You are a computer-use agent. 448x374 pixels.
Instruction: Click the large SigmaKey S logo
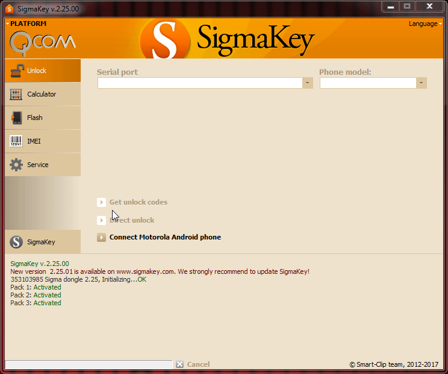165,39
